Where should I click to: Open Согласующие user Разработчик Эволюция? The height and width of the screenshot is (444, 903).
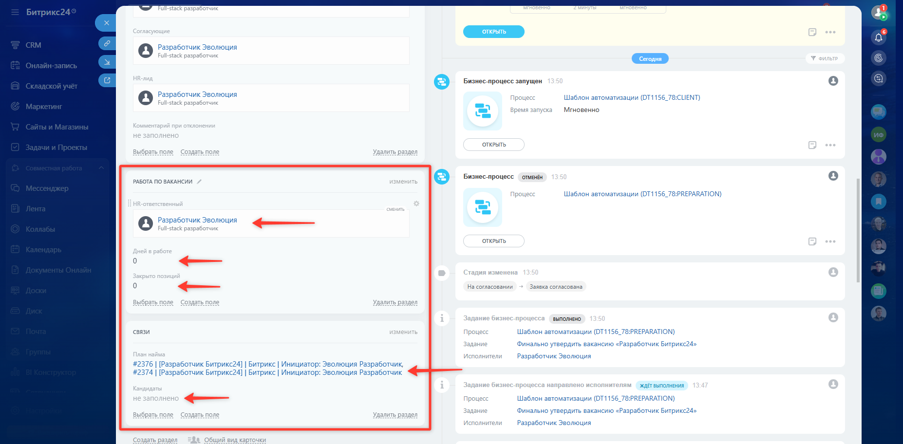tap(197, 47)
